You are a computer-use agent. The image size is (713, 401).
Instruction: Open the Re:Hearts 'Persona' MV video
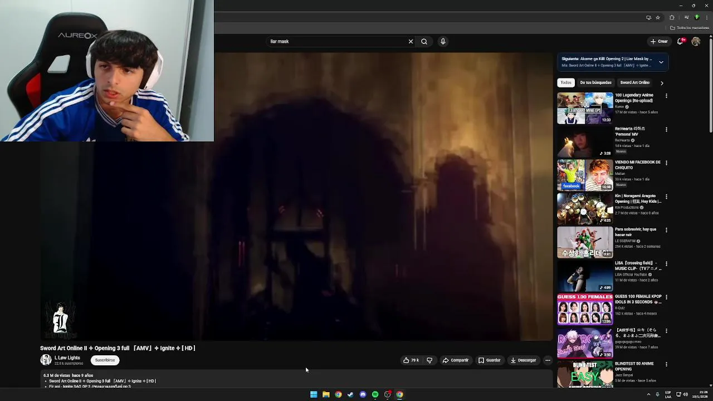(x=585, y=141)
